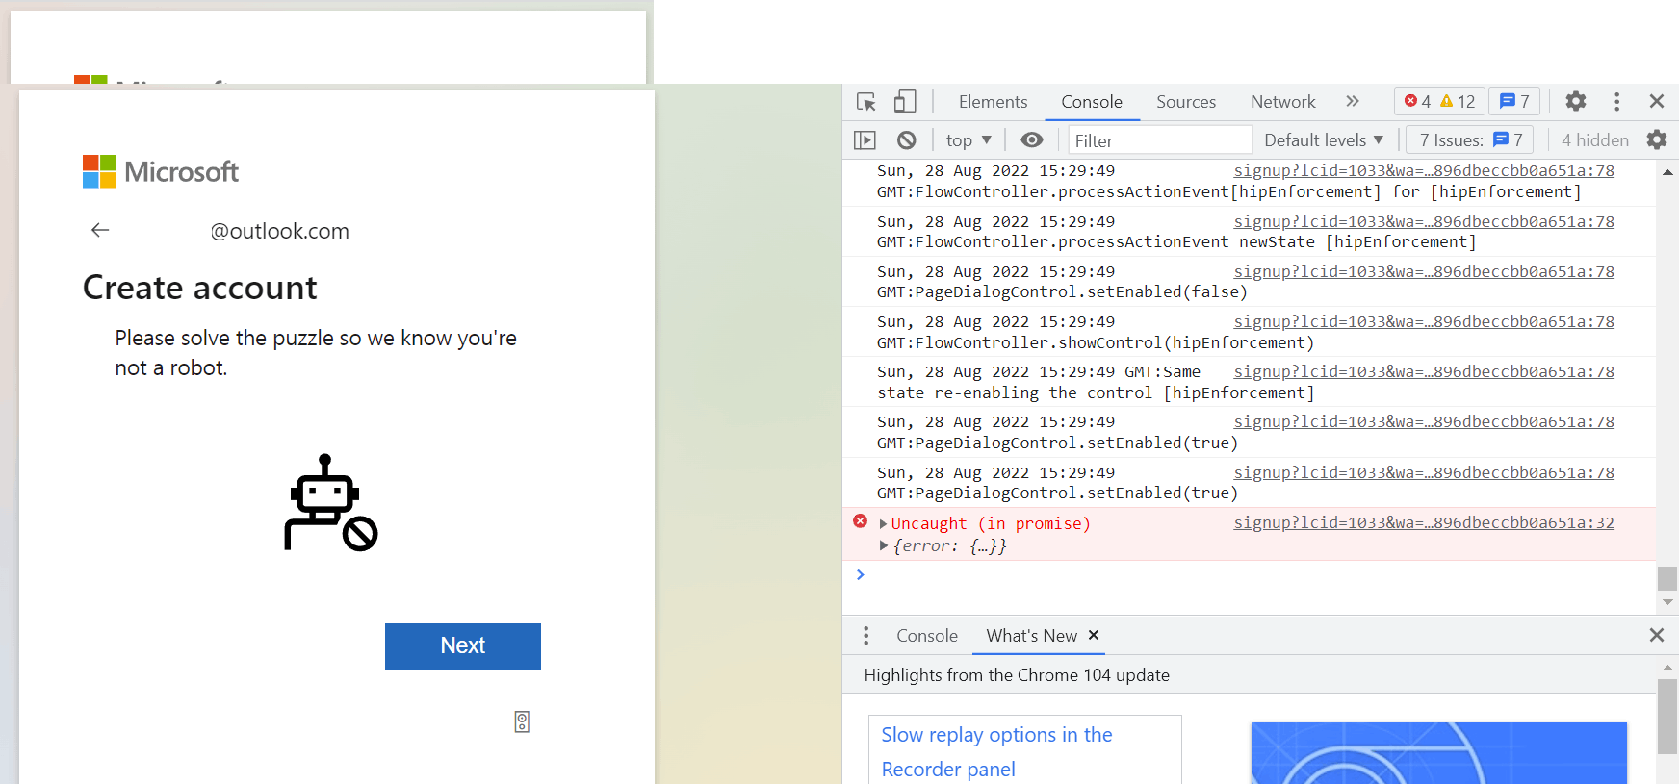Select the What's New drawer tab

(x=1031, y=636)
